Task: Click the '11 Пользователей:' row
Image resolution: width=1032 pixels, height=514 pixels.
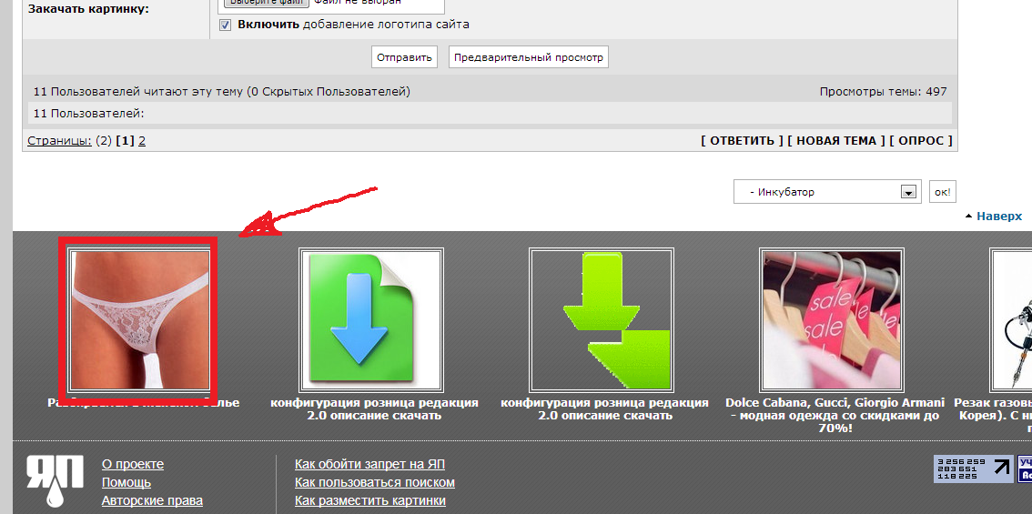Action: click(x=490, y=113)
